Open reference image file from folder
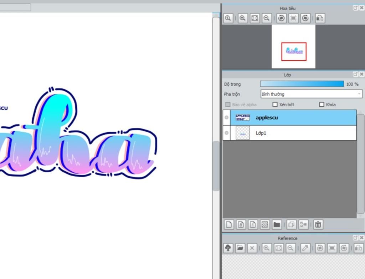Viewport: 365px width, 279px height. (240, 248)
